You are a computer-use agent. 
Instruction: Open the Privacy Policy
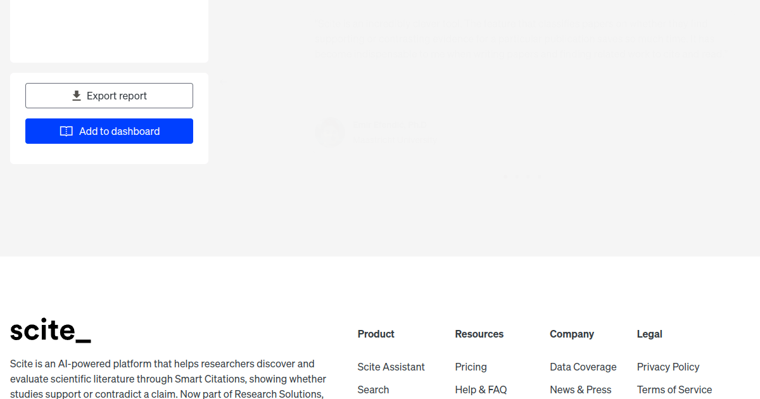click(668, 367)
